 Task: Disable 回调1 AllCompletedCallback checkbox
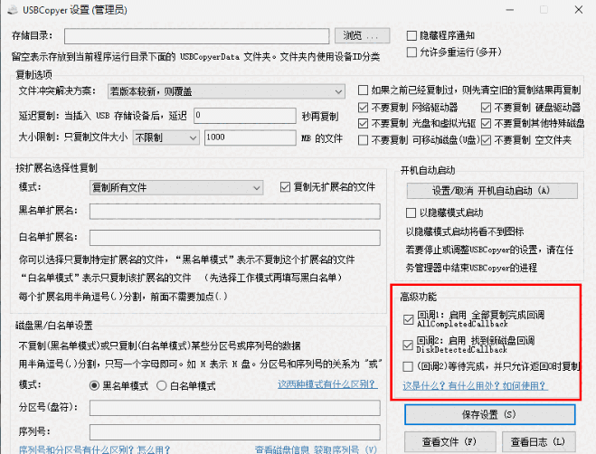pos(409,319)
